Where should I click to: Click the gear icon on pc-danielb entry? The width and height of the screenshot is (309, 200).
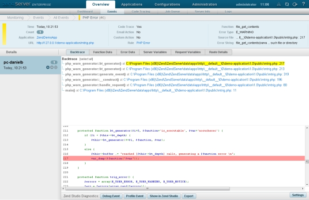click(48, 67)
